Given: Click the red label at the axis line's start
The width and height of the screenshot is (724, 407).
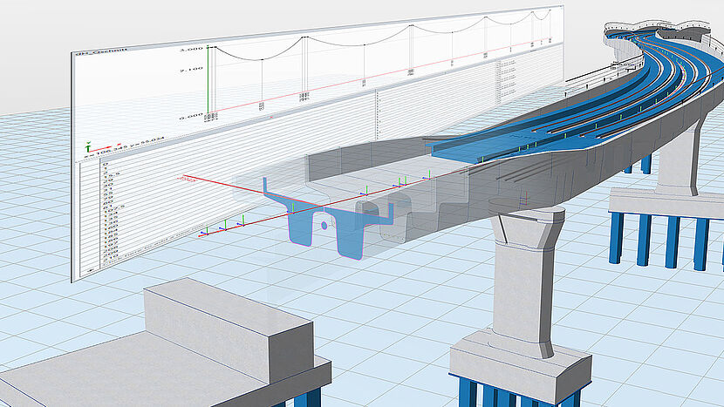Looking at the screenshot, I should [x=186, y=180].
